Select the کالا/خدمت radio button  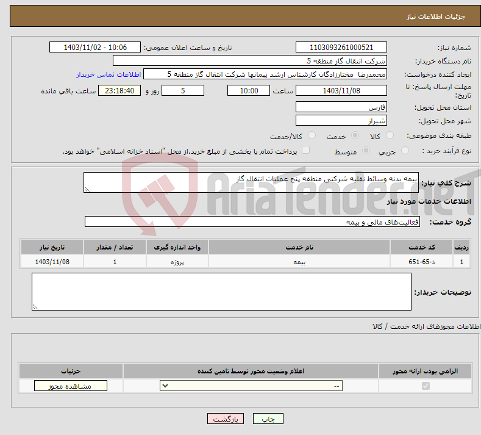312,135
